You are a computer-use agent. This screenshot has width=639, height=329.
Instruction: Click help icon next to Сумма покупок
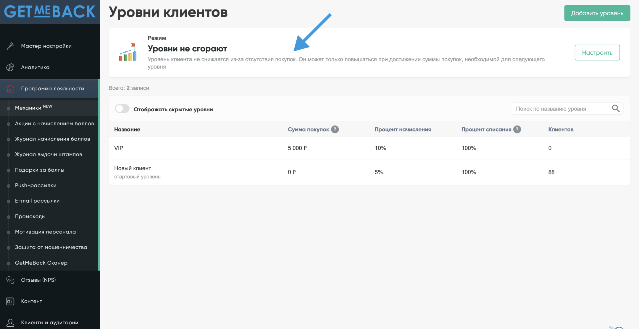pyautogui.click(x=335, y=129)
